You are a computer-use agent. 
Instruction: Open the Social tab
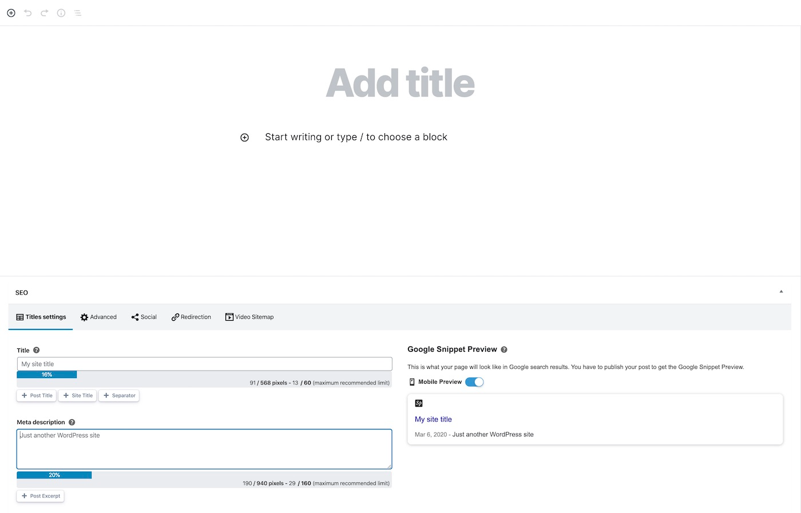[x=144, y=317]
